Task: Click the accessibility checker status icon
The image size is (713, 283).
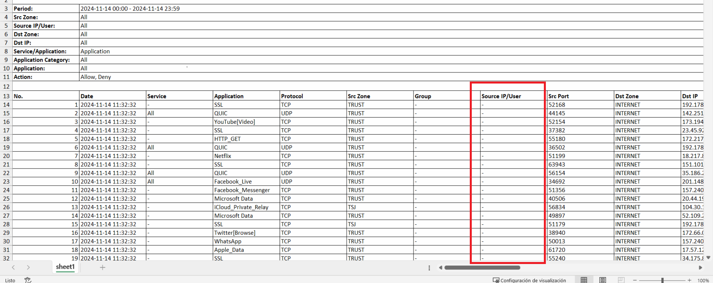Action: (x=28, y=280)
